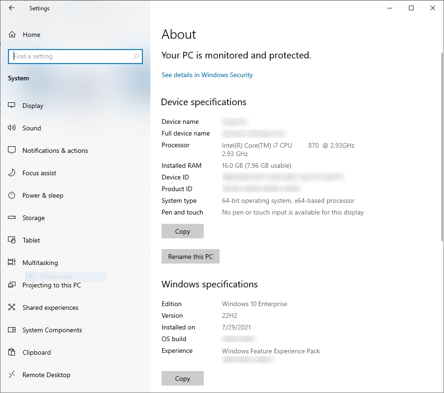Click the Power & sleep icon
The width and height of the screenshot is (444, 393).
[x=12, y=195]
